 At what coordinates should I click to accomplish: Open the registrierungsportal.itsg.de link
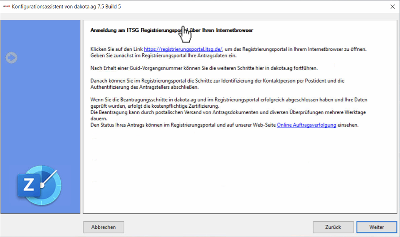[183, 49]
